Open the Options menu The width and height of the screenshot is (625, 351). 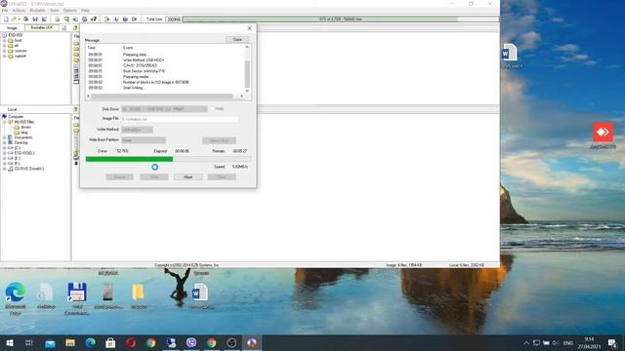69,11
